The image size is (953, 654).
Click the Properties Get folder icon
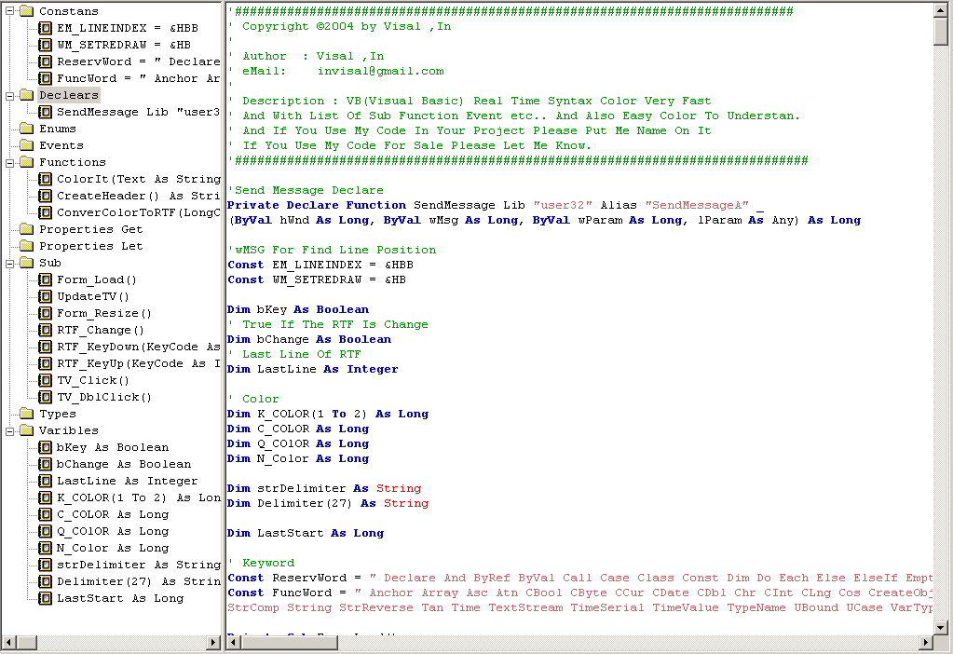pyautogui.click(x=25, y=229)
